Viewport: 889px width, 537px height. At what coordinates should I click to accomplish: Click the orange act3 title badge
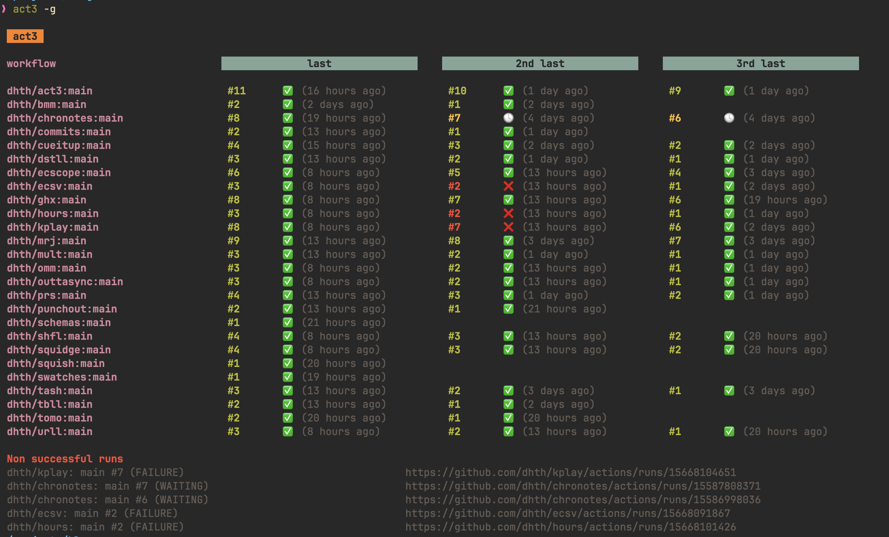pos(25,36)
